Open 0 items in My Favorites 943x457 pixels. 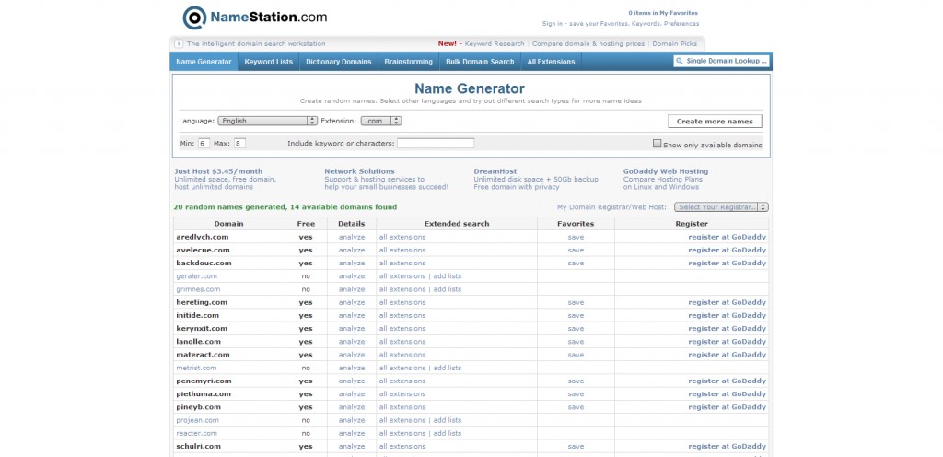coord(663,13)
